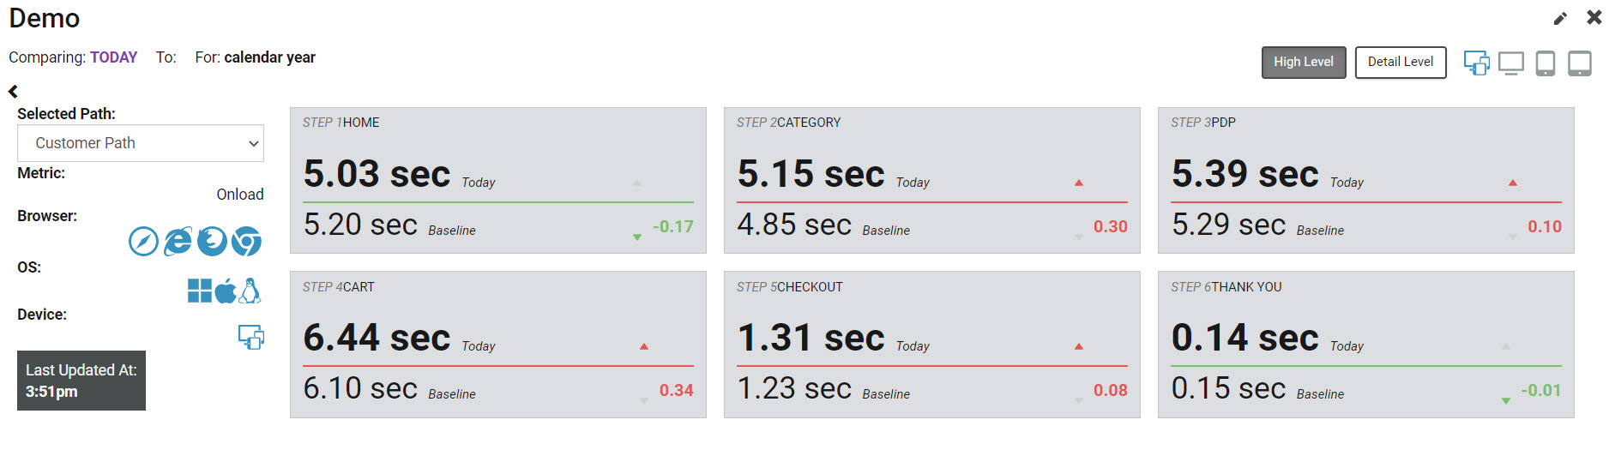The image size is (1609, 474).
Task: Open the TODAY comparison selector
Action: tap(113, 57)
